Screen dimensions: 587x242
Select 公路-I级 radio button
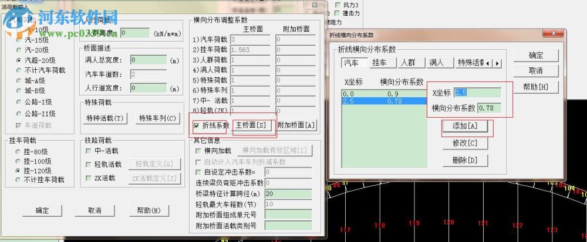18,102
